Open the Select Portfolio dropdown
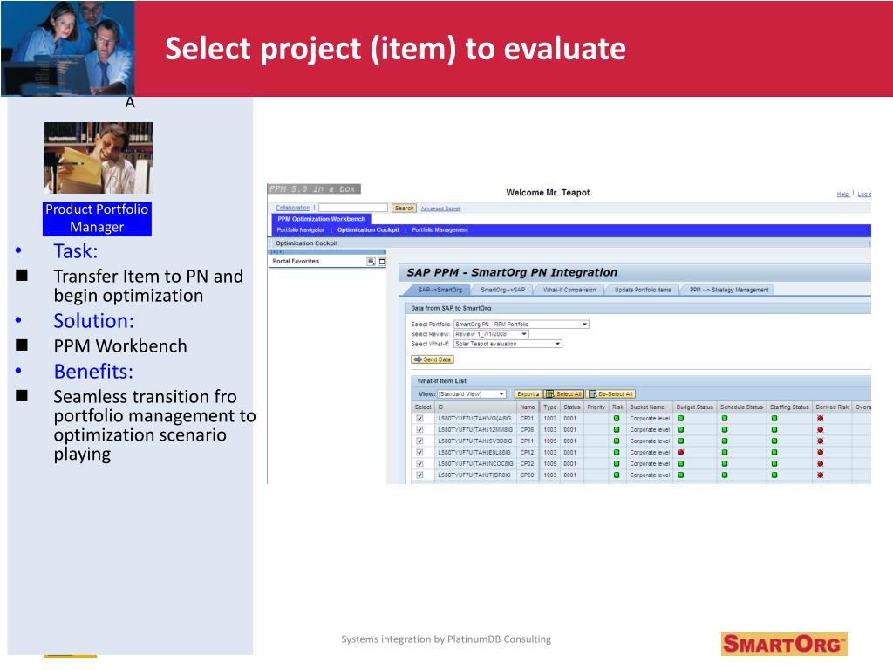The width and height of the screenshot is (893, 670). 521,325
